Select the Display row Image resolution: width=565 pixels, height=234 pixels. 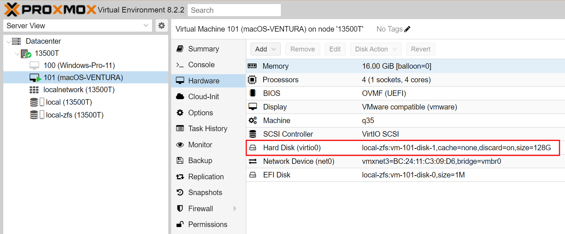click(x=405, y=107)
